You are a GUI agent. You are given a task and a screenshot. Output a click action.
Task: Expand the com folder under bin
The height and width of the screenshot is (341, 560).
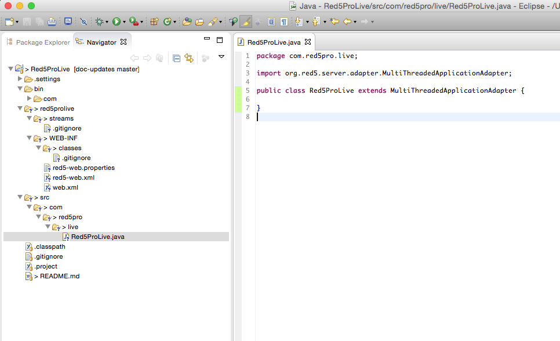point(30,98)
